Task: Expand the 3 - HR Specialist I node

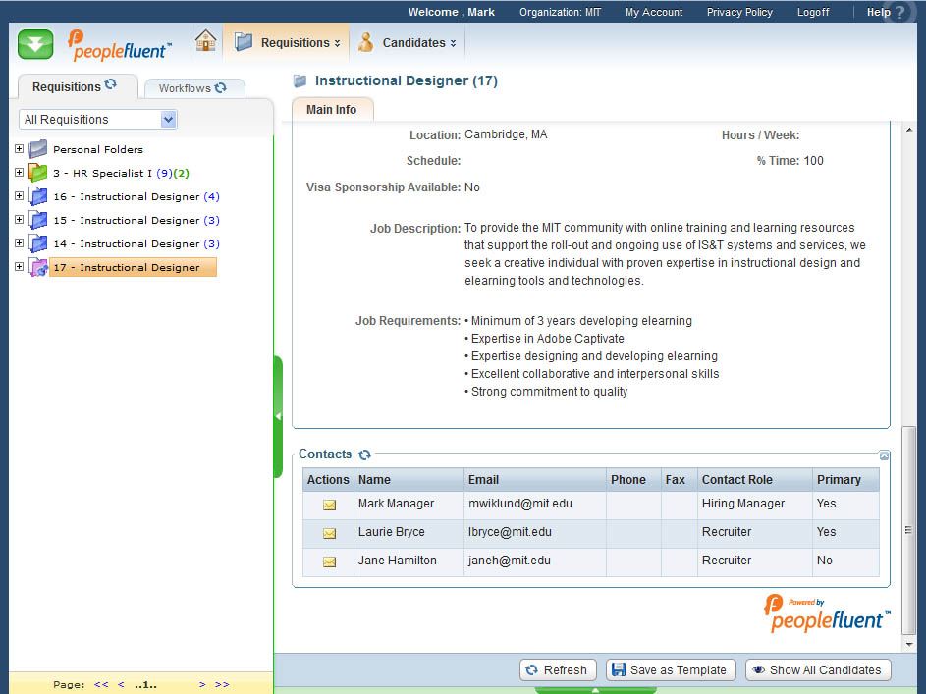Action: [x=19, y=173]
